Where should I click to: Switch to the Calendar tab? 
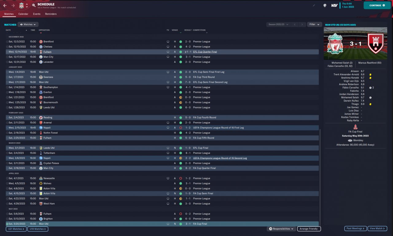click(23, 14)
